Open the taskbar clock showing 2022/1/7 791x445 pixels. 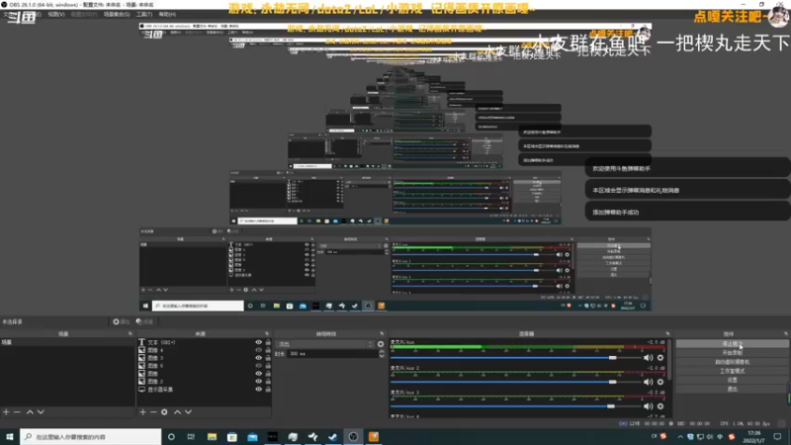[754, 437]
